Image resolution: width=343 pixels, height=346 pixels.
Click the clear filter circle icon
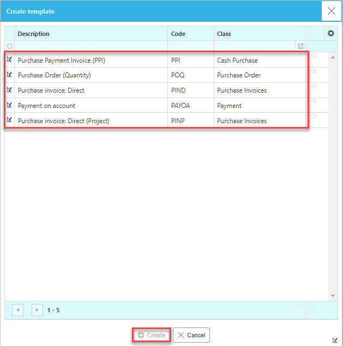10,46
